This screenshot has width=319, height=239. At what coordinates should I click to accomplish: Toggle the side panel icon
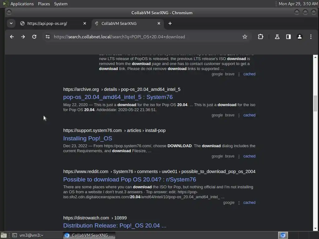[x=288, y=37]
